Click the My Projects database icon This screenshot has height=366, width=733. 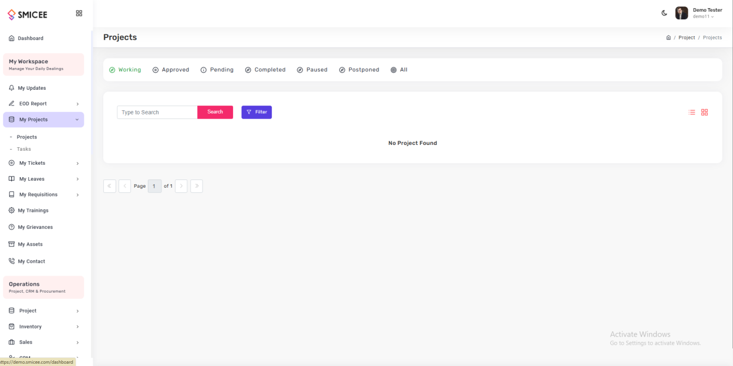click(12, 119)
